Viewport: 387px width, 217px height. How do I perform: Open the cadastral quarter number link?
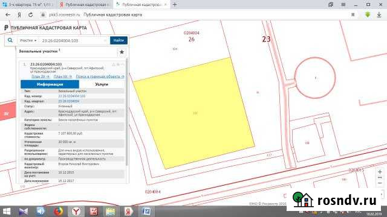point(68,101)
